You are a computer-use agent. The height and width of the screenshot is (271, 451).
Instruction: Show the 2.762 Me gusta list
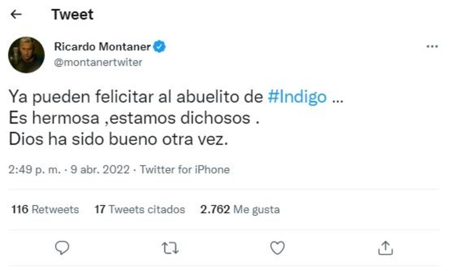(240, 209)
